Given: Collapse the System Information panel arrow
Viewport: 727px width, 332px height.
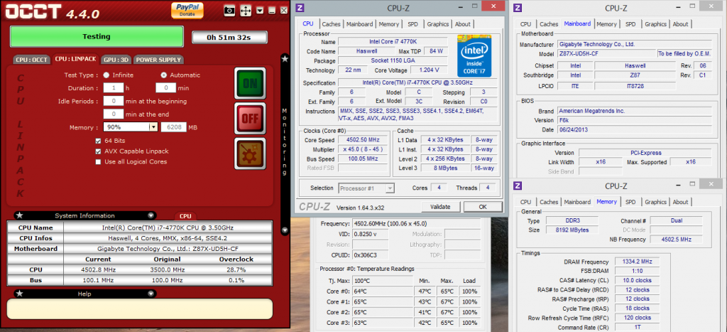Looking at the screenshot, I should point(151,215).
